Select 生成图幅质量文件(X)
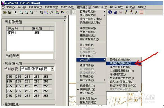164x108 pixels. pos(123,71)
